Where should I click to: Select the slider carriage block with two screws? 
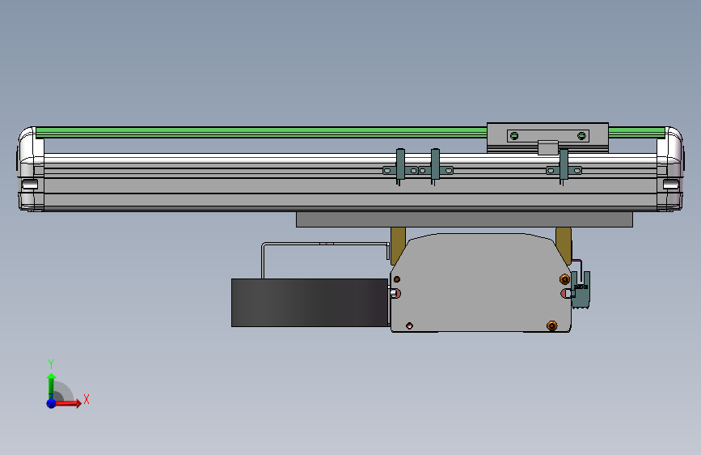[x=547, y=137]
